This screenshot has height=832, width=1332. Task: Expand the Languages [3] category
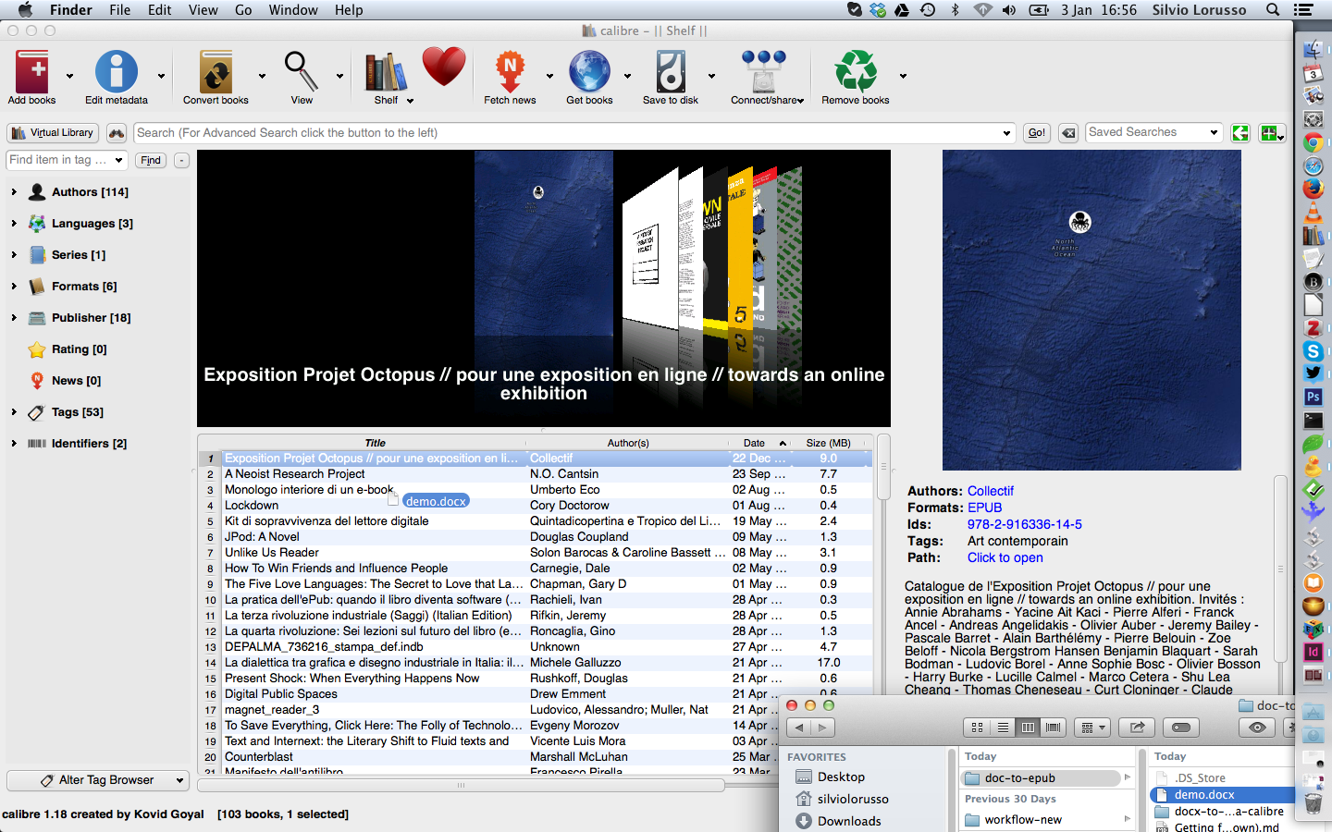pyautogui.click(x=14, y=224)
